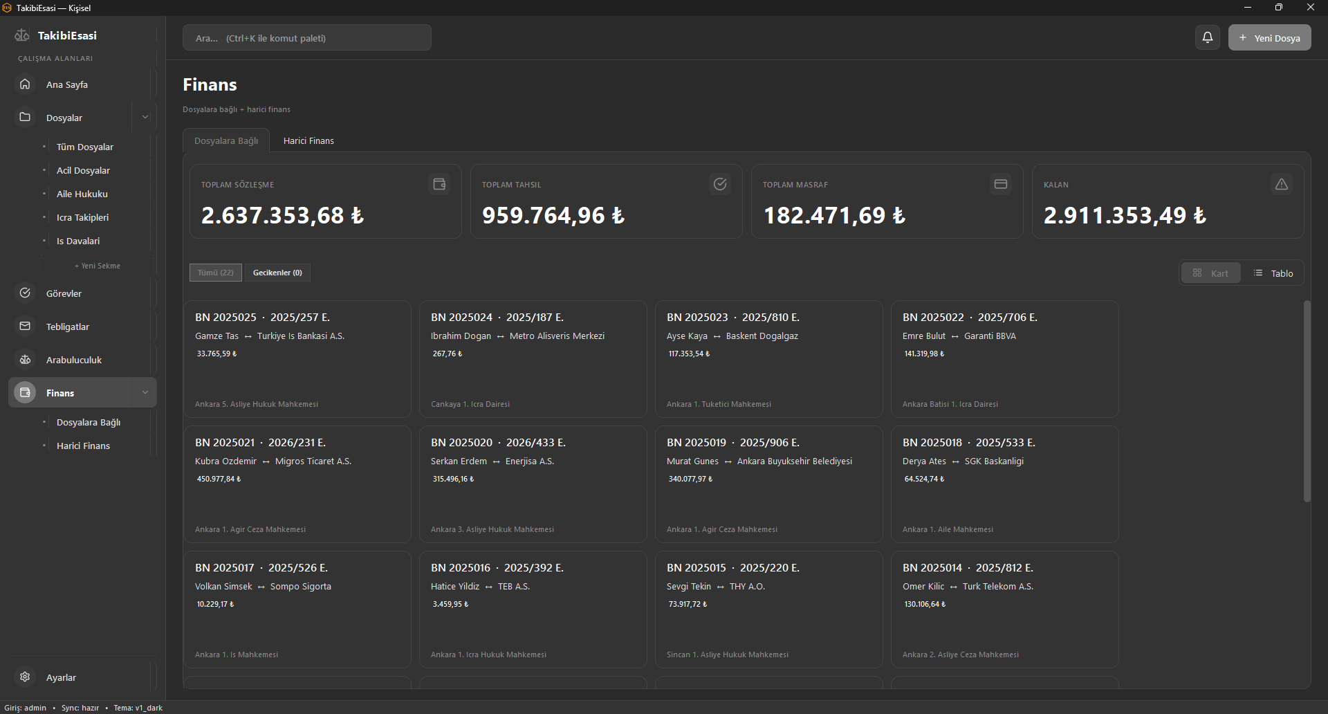The width and height of the screenshot is (1328, 714).
Task: Filter cards by Gecikenler (0)
Action: [x=277, y=273]
